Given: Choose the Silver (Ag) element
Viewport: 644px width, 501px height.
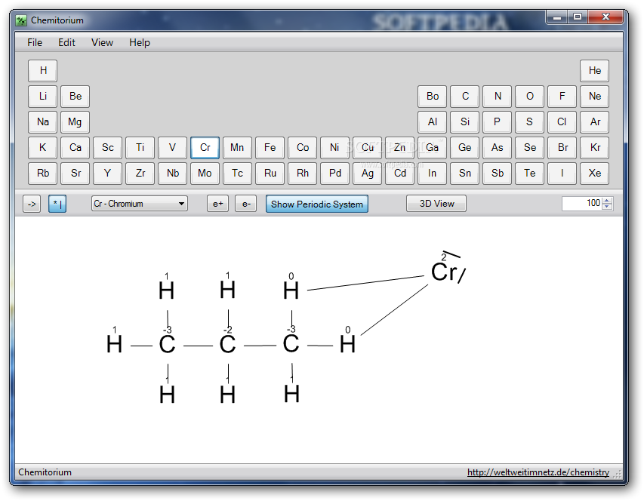Looking at the screenshot, I should click(367, 173).
